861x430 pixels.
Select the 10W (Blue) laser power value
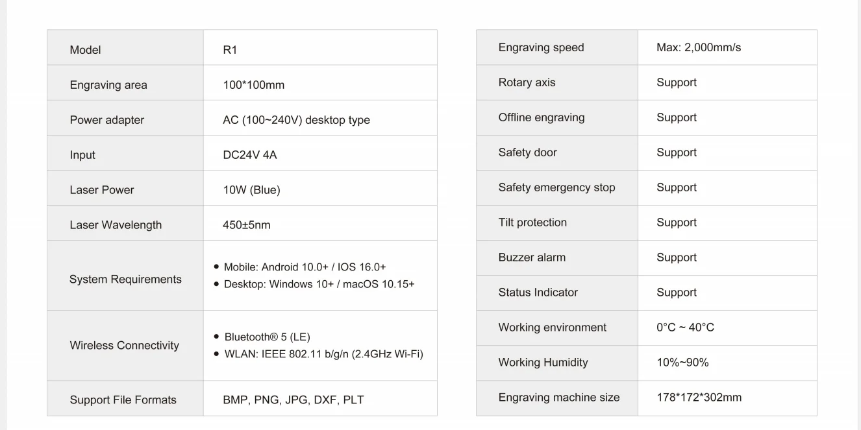[x=251, y=190]
